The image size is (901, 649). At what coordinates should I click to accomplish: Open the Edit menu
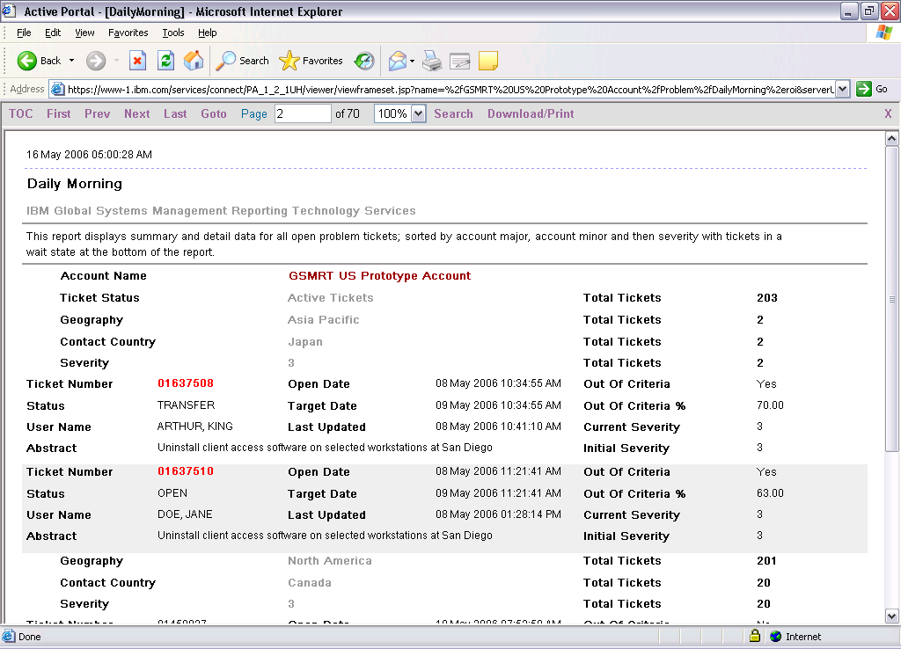[53, 33]
